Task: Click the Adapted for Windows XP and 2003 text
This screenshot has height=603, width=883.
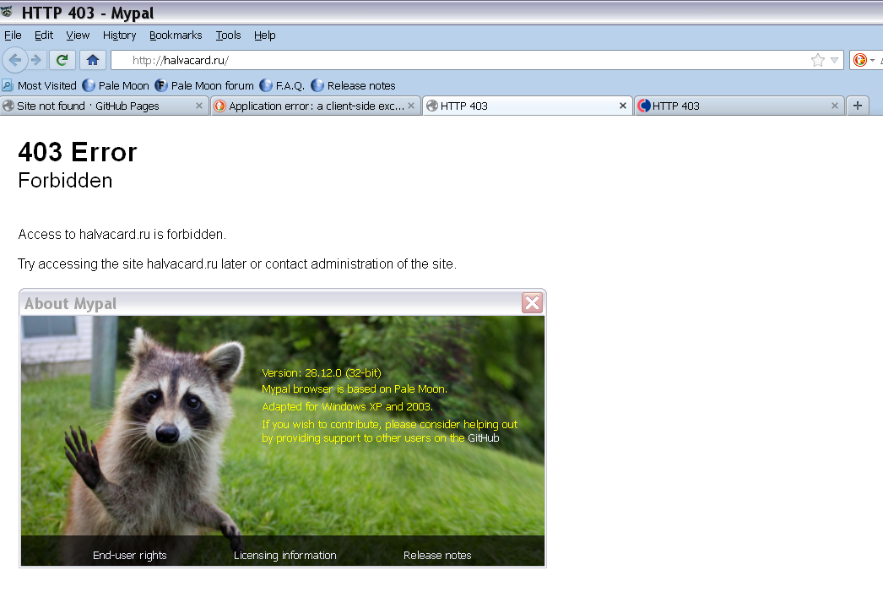Action: click(348, 407)
